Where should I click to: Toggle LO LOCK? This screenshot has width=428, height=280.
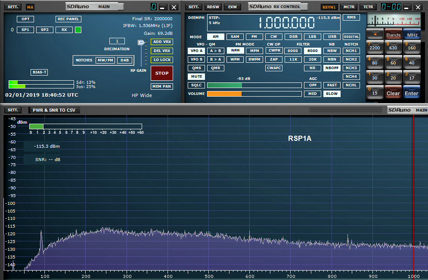point(162,60)
